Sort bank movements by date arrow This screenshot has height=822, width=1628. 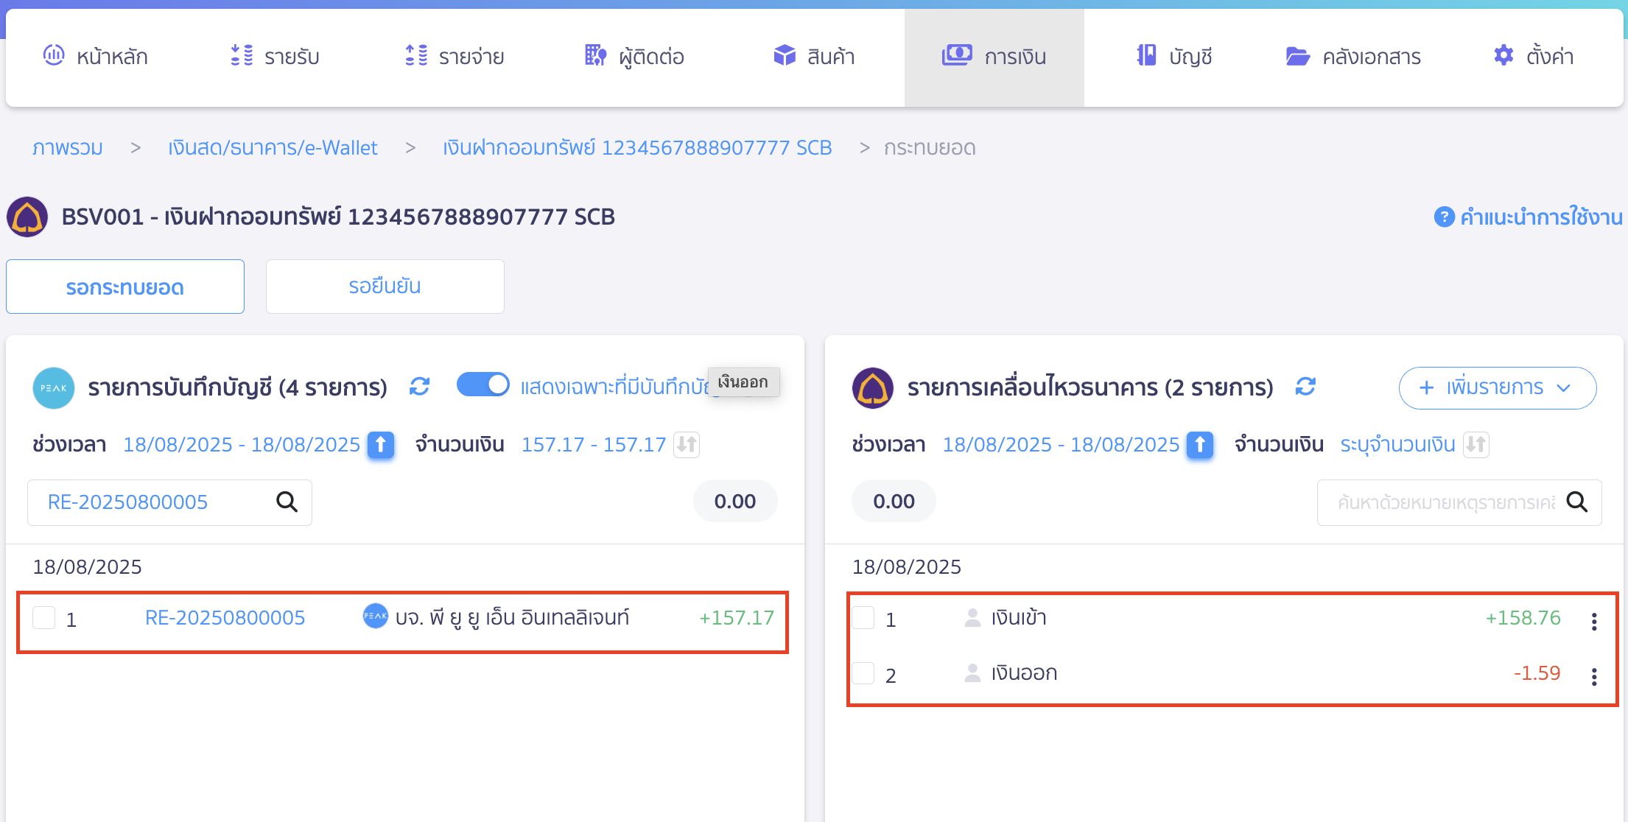pos(1200,445)
